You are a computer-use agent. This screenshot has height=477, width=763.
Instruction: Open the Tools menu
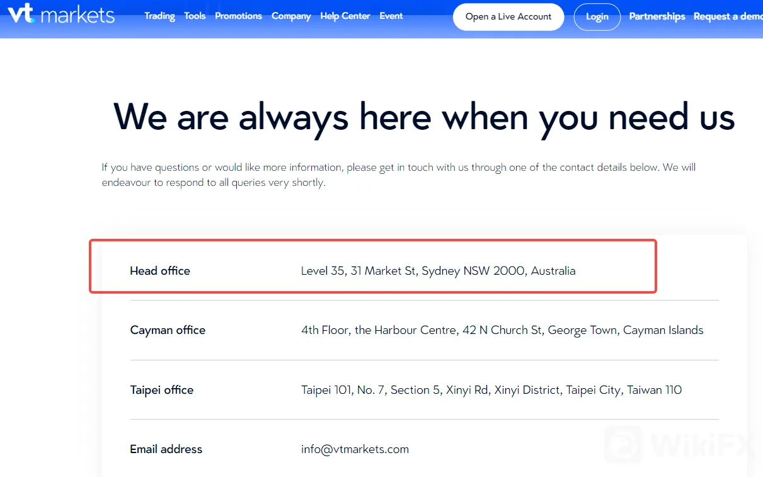coord(195,16)
